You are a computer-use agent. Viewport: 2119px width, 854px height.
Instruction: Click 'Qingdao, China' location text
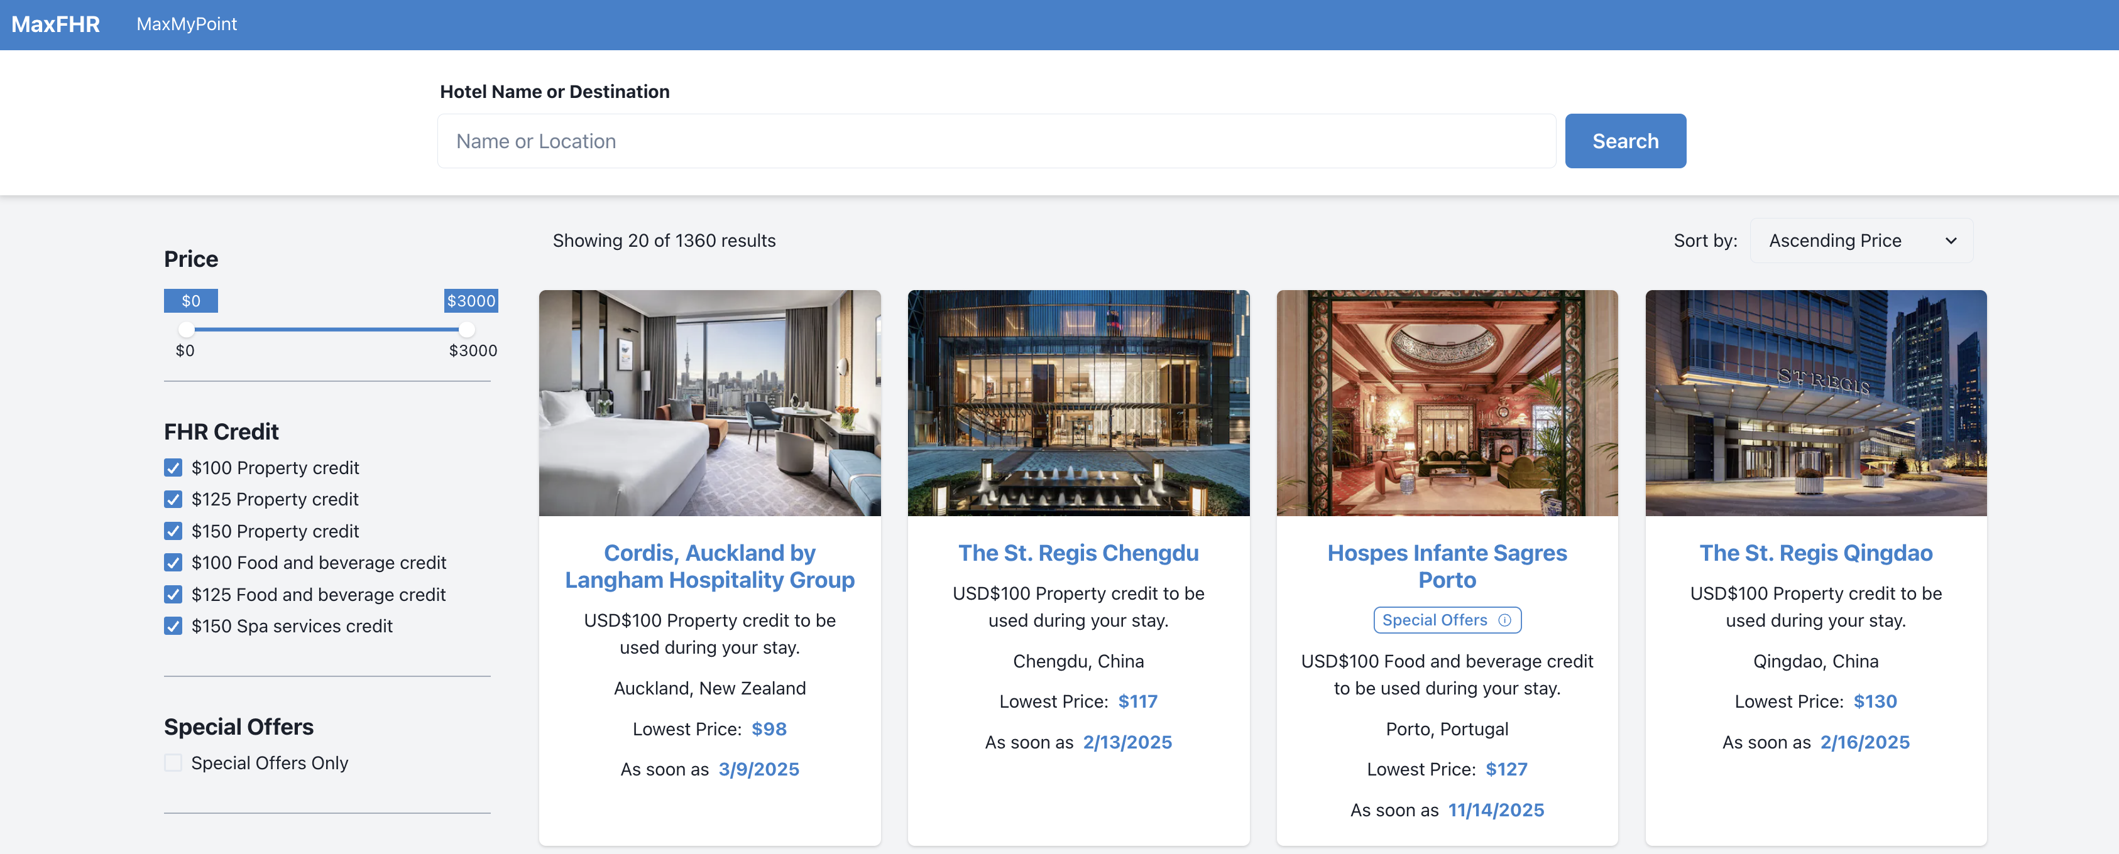pyautogui.click(x=1815, y=661)
